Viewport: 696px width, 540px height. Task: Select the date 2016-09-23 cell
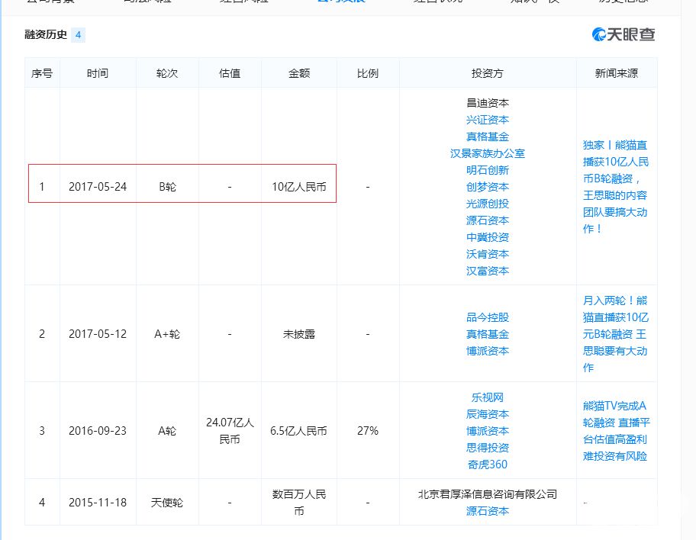[x=98, y=431]
